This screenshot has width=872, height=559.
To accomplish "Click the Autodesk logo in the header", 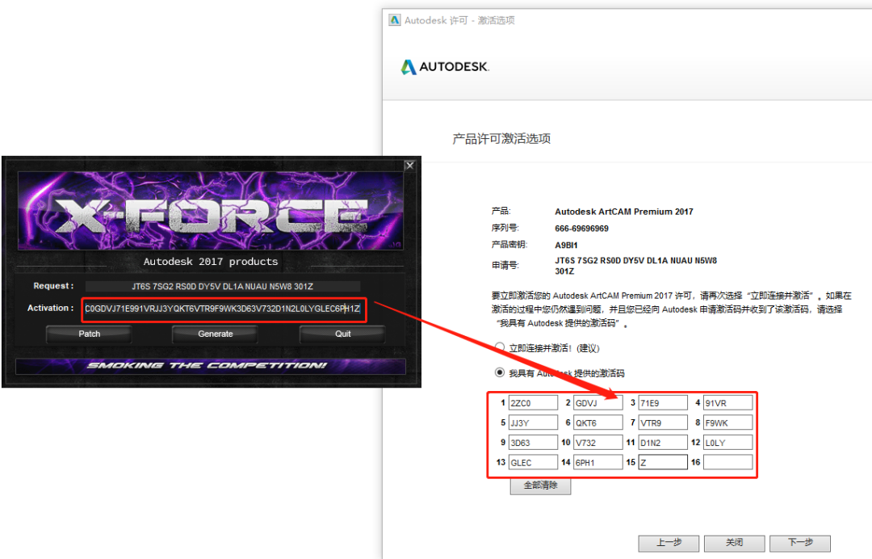I will (445, 67).
